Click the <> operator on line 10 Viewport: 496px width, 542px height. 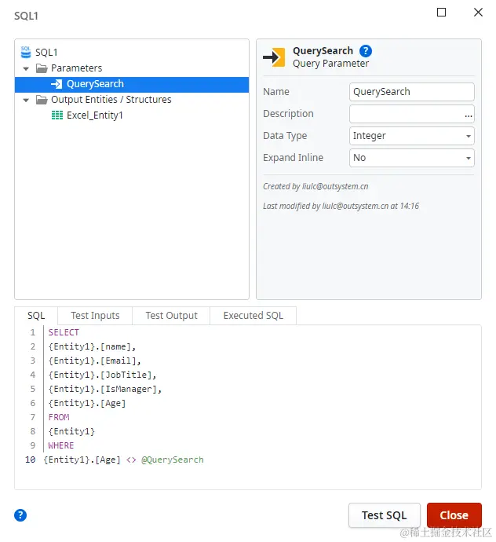click(x=131, y=460)
